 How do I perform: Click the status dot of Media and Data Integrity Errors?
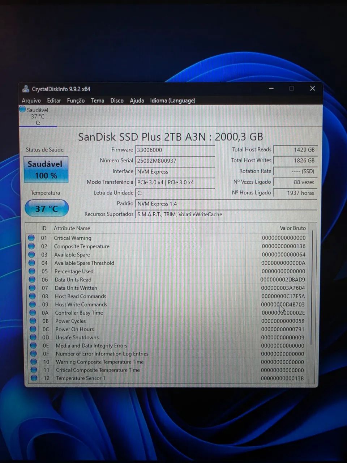pyautogui.click(x=34, y=345)
